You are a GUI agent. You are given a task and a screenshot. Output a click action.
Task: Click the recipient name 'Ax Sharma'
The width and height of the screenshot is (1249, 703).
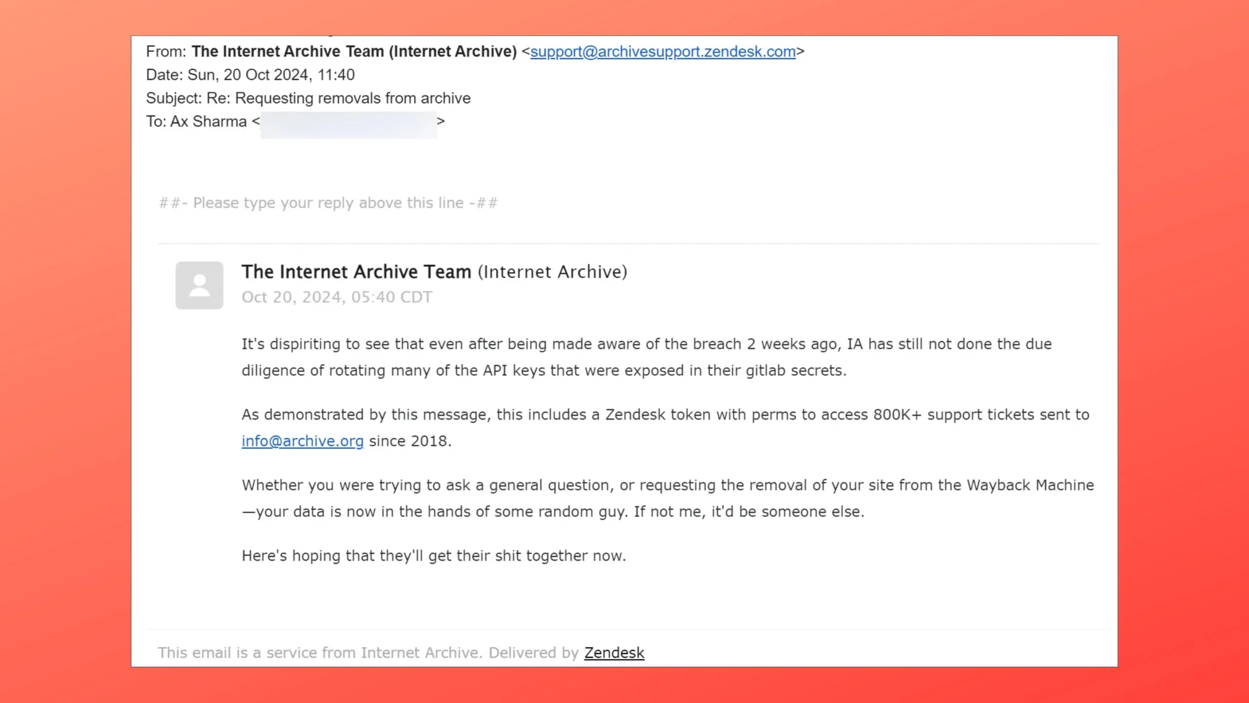pos(208,122)
